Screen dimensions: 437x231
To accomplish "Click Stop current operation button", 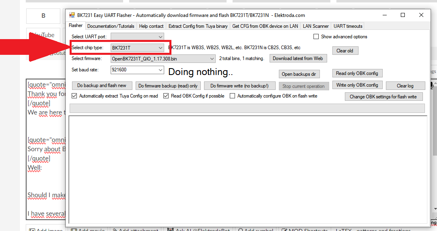I will [x=303, y=86].
